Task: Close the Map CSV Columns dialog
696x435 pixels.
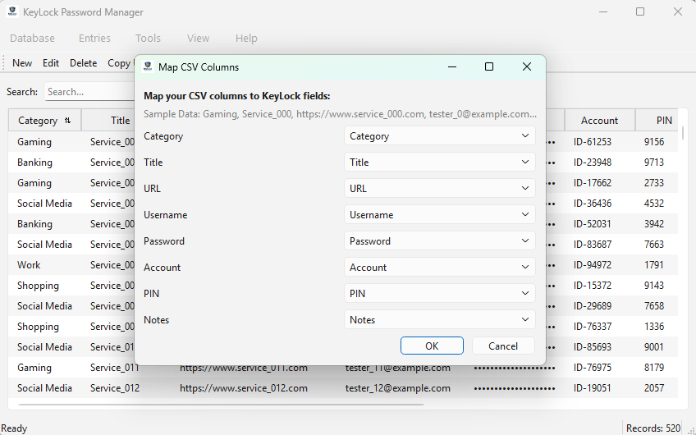Action: tap(527, 67)
